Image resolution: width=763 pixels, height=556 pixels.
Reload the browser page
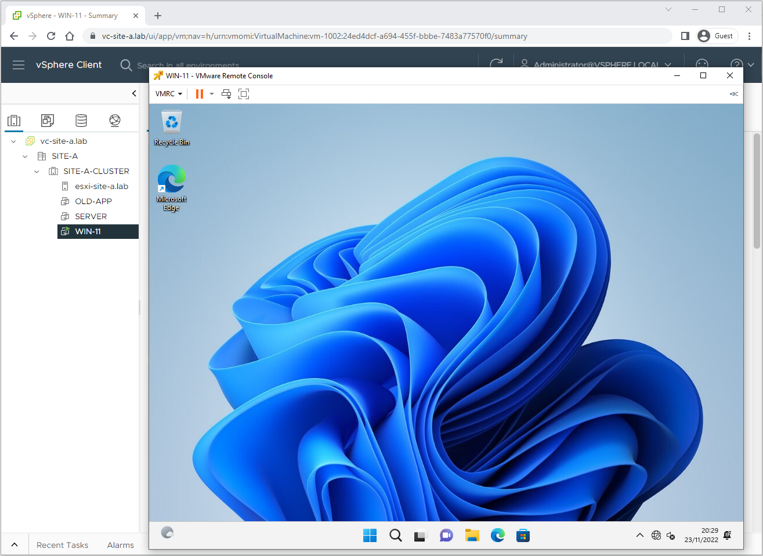pos(51,36)
